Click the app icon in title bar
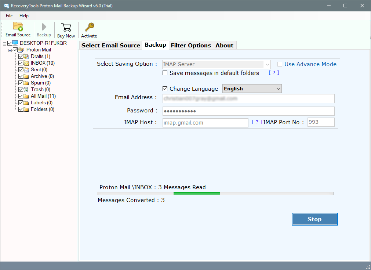Viewport: 371px width, 270px height. point(6,6)
